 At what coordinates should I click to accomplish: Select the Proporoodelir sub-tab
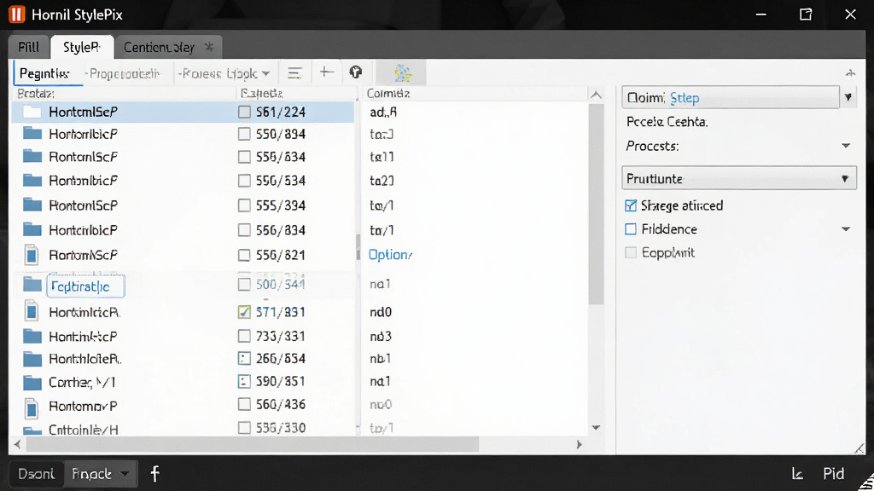tap(124, 73)
